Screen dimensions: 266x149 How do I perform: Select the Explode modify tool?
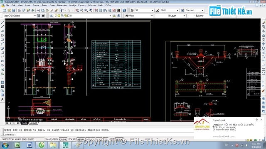click(x=264, y=91)
